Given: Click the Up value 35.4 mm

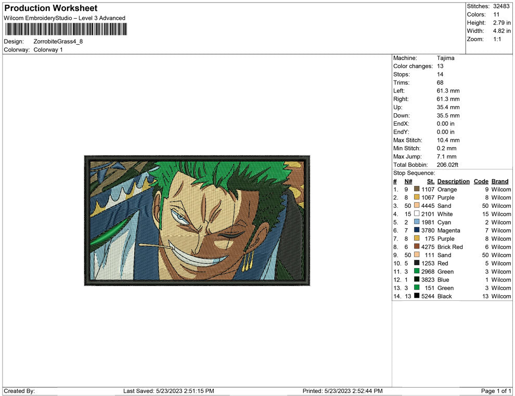Looking at the screenshot, I should [448, 107].
